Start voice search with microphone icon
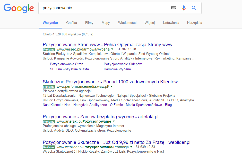242x157 pixels. pyautogui.click(x=184, y=8)
